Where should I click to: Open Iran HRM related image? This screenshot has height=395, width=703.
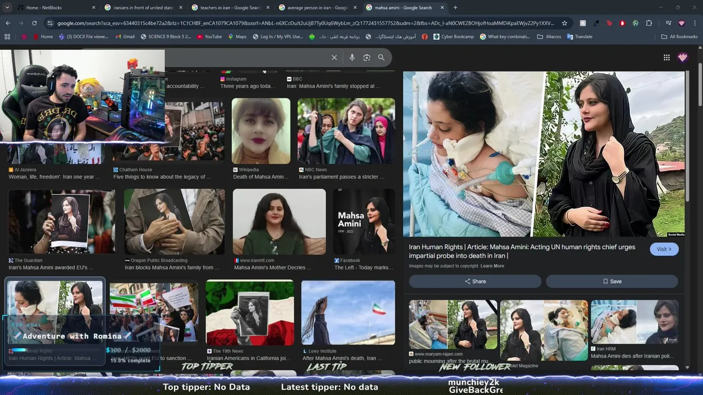pos(634,322)
